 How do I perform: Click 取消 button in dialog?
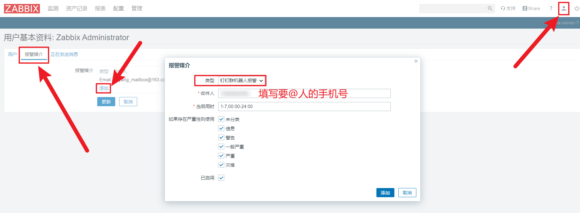407,193
